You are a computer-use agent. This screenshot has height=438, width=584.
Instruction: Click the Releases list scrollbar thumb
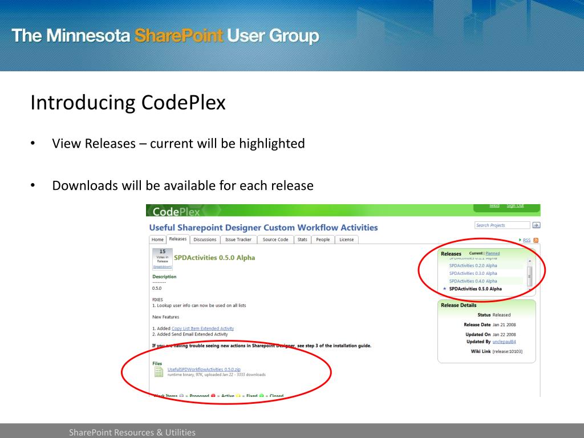[x=530, y=277]
